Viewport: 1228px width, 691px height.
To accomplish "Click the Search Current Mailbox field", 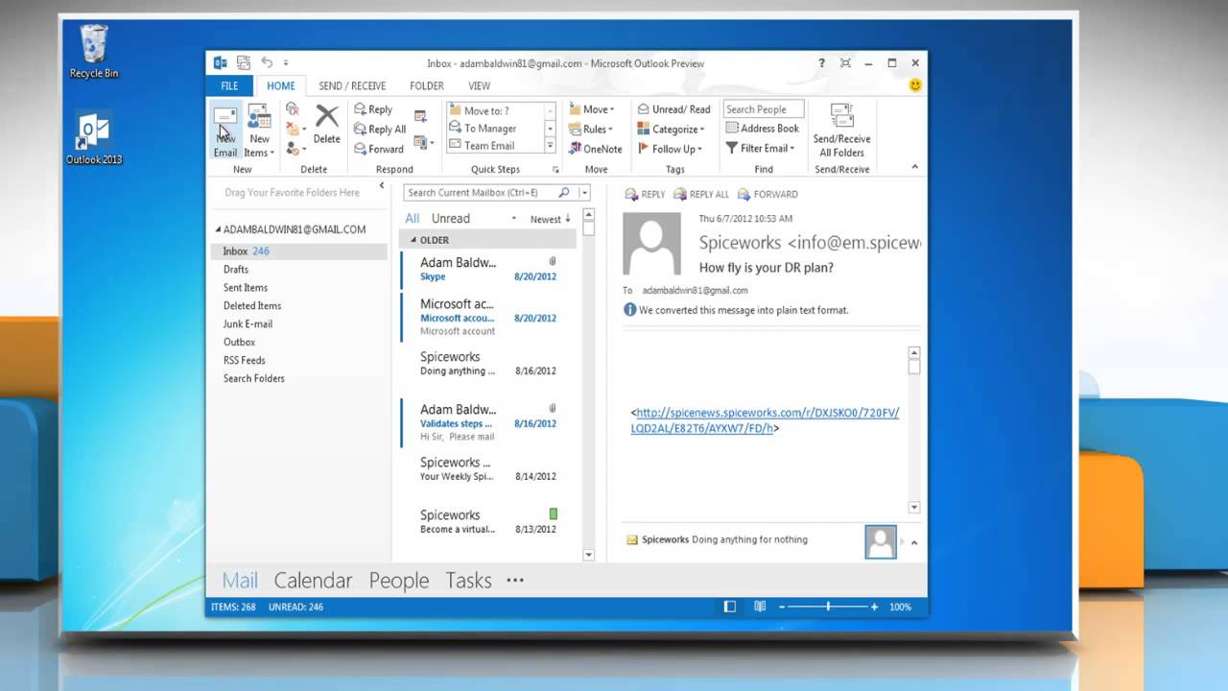I will click(481, 193).
